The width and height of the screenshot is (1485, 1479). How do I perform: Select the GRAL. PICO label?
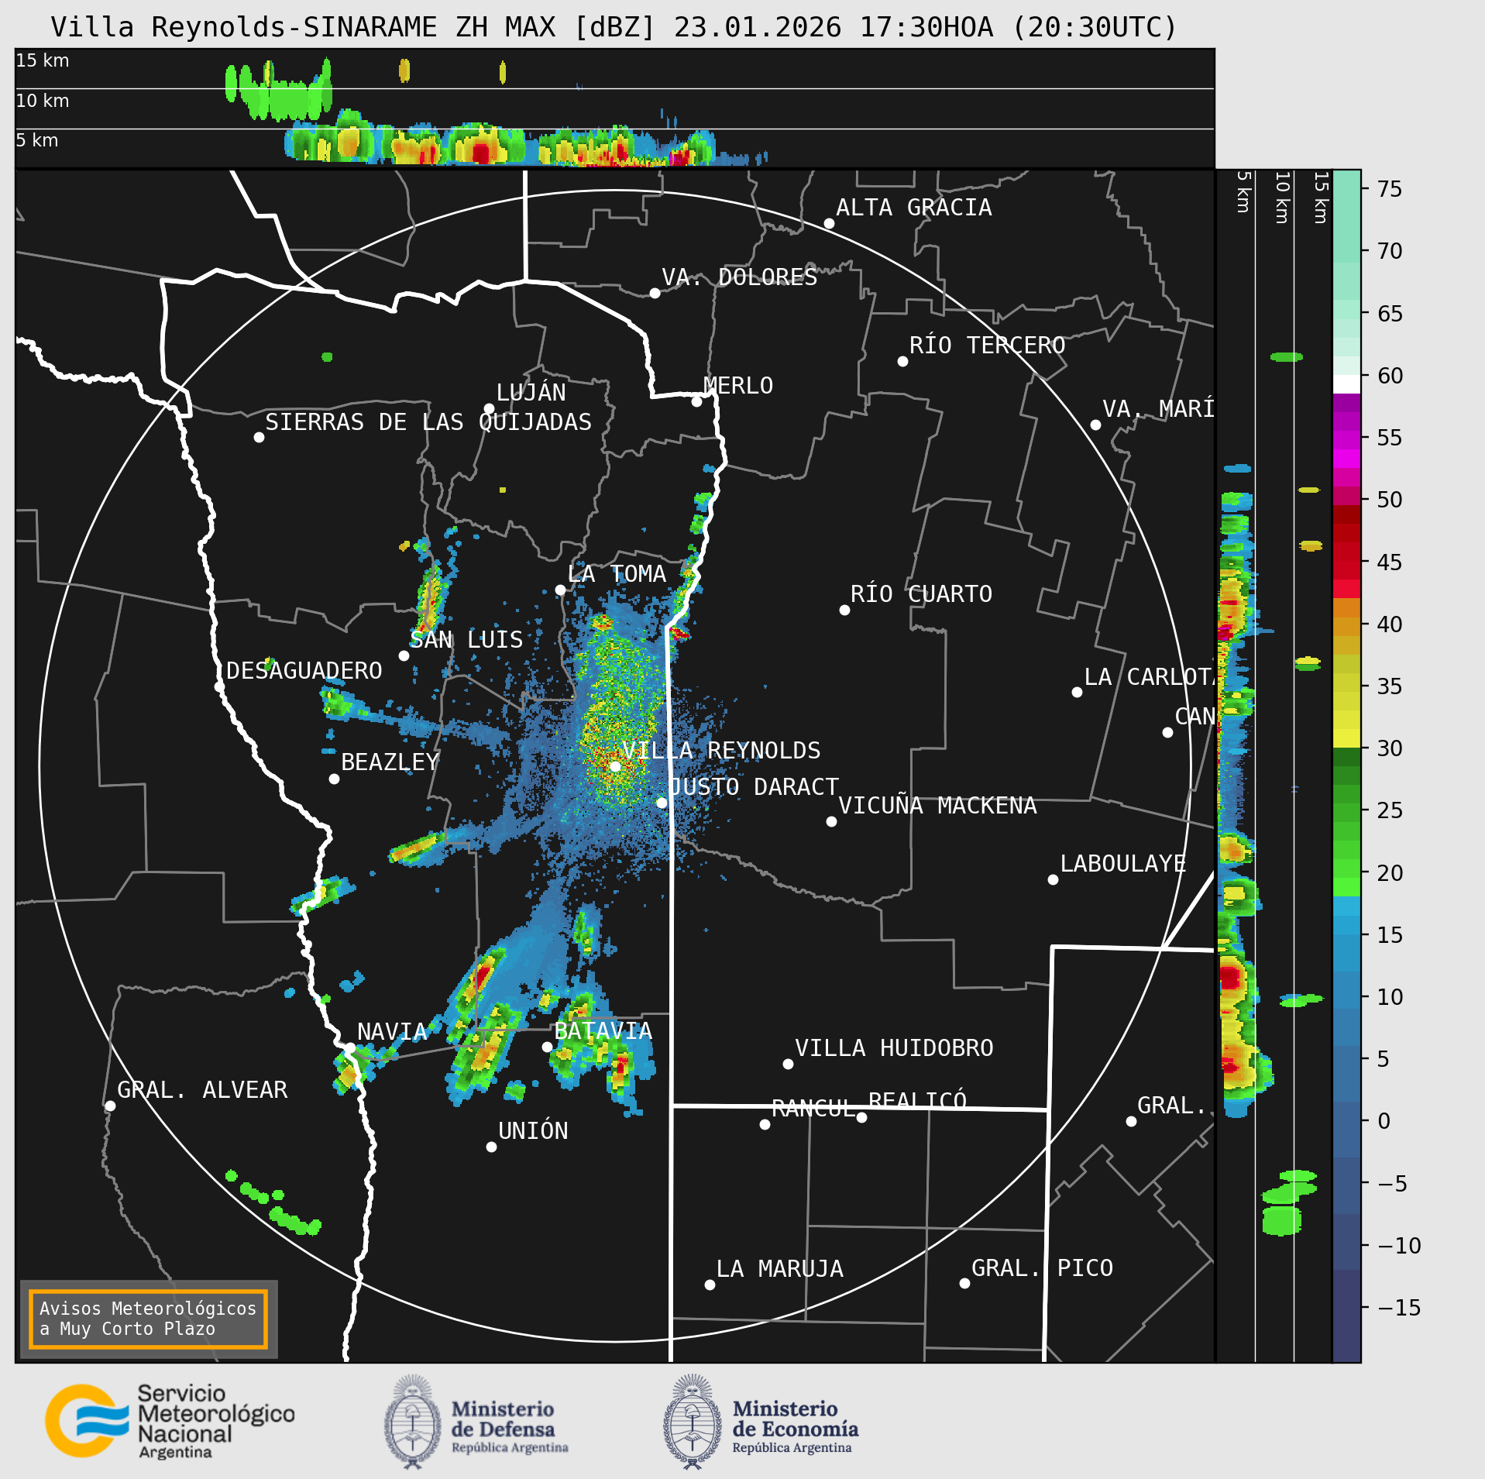(1043, 1268)
